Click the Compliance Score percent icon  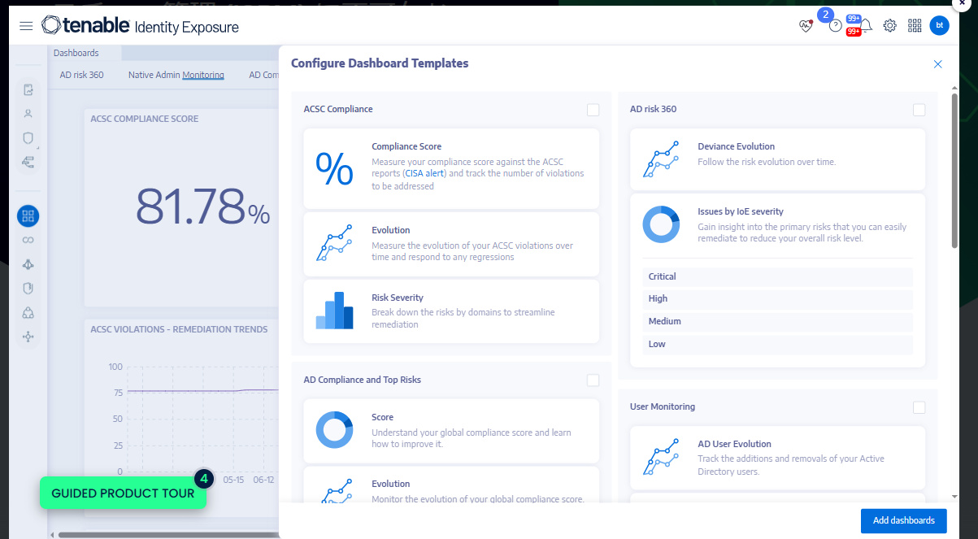tap(334, 169)
